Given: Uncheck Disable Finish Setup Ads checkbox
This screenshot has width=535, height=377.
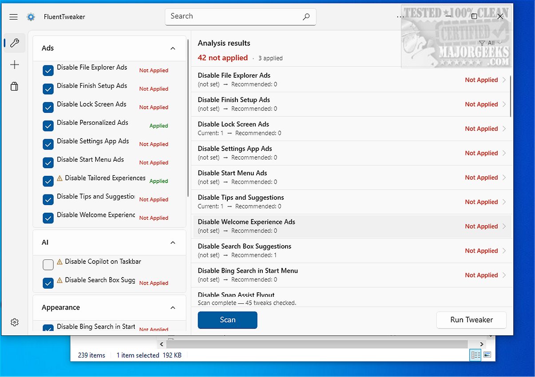Looking at the screenshot, I should click(48, 89).
